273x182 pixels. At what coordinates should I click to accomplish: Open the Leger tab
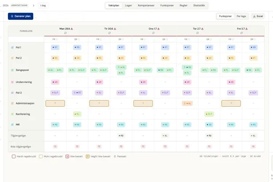pos(129,5)
